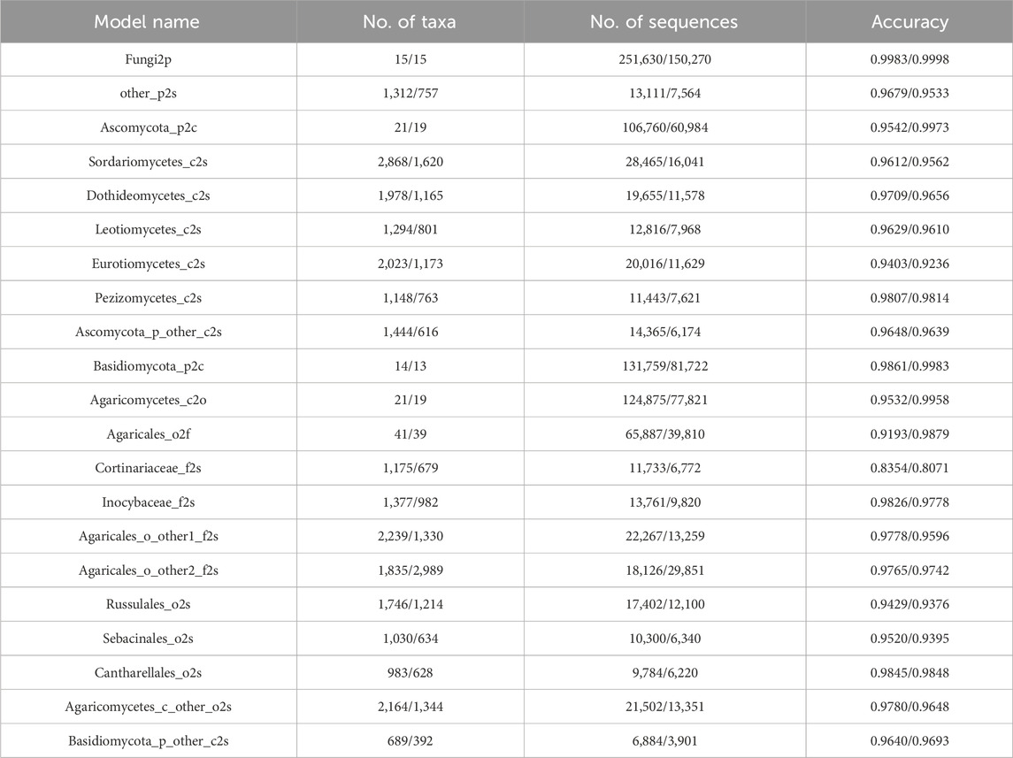Select the Fungi2p model name cell
Image resolution: width=1013 pixels, height=758 pixels.
point(148,59)
